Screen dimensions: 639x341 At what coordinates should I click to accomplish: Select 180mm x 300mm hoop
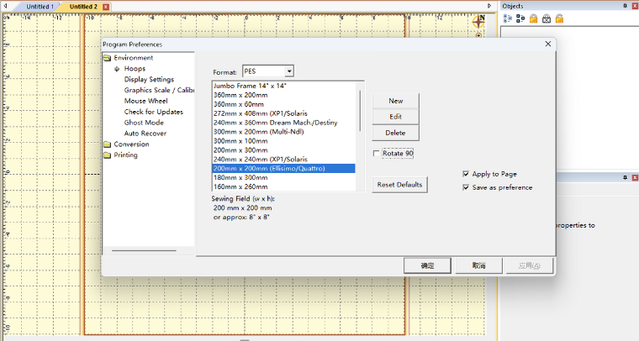tap(283, 177)
